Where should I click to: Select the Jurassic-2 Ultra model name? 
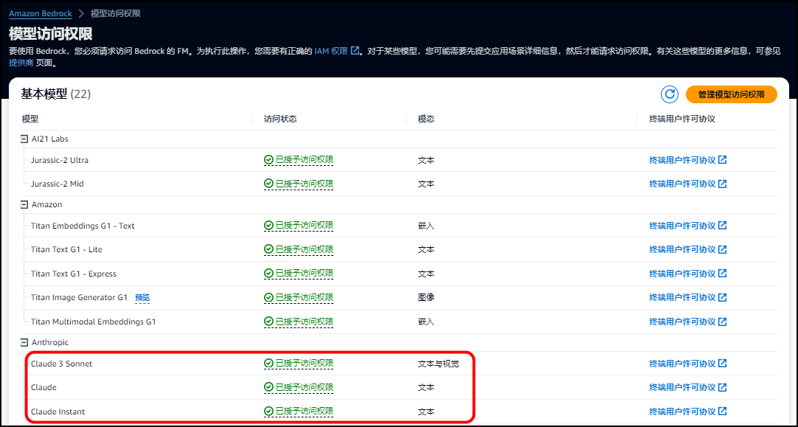[60, 160]
